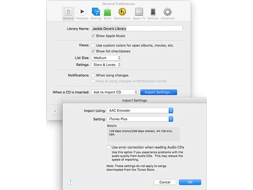This screenshot has width=253, height=190.
Task: Open the Ask to Import CD dropdown
Action: 115,92
